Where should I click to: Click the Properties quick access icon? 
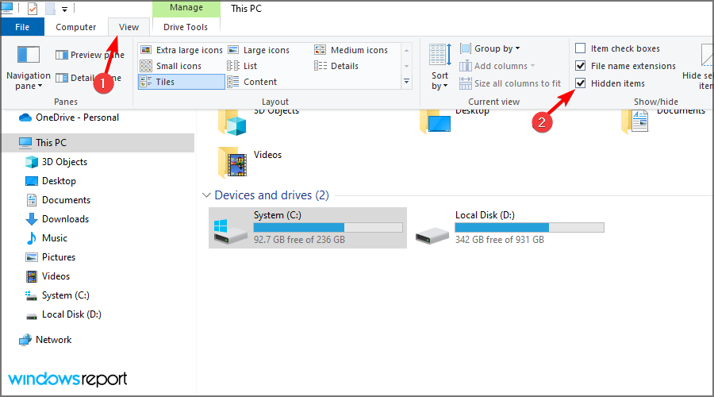pos(33,8)
